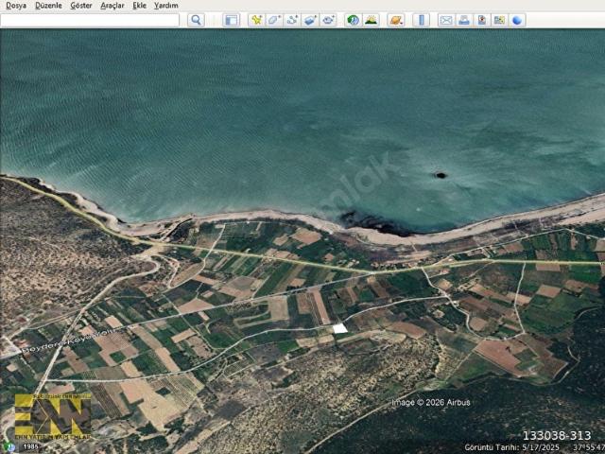Click the view in Google Maps icon
The image size is (605, 454).
(x=499, y=20)
